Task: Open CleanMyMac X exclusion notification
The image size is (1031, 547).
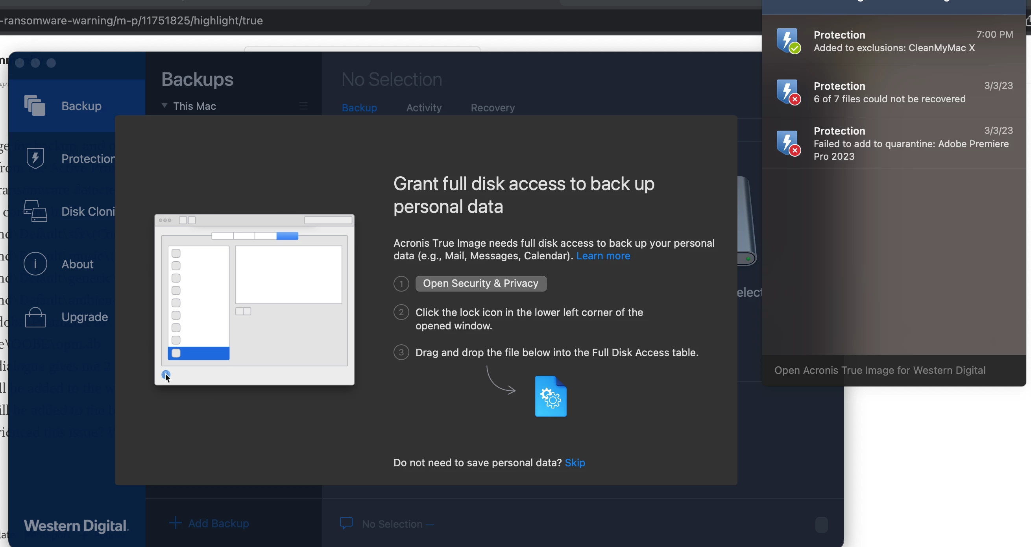Action: [x=893, y=41]
